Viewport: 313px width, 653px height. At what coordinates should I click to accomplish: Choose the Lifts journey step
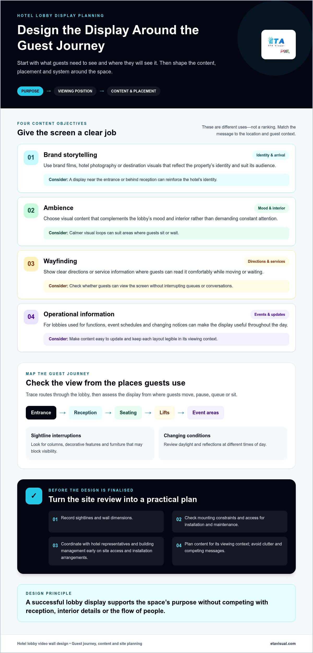click(164, 413)
